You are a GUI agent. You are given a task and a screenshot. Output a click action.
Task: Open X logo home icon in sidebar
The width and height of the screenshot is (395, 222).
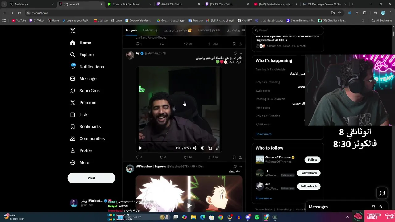pyautogui.click(x=73, y=31)
